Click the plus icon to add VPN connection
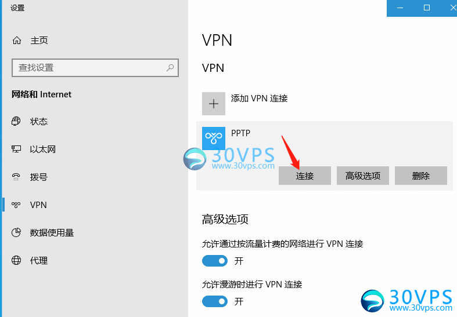The image size is (457, 317). pos(214,104)
